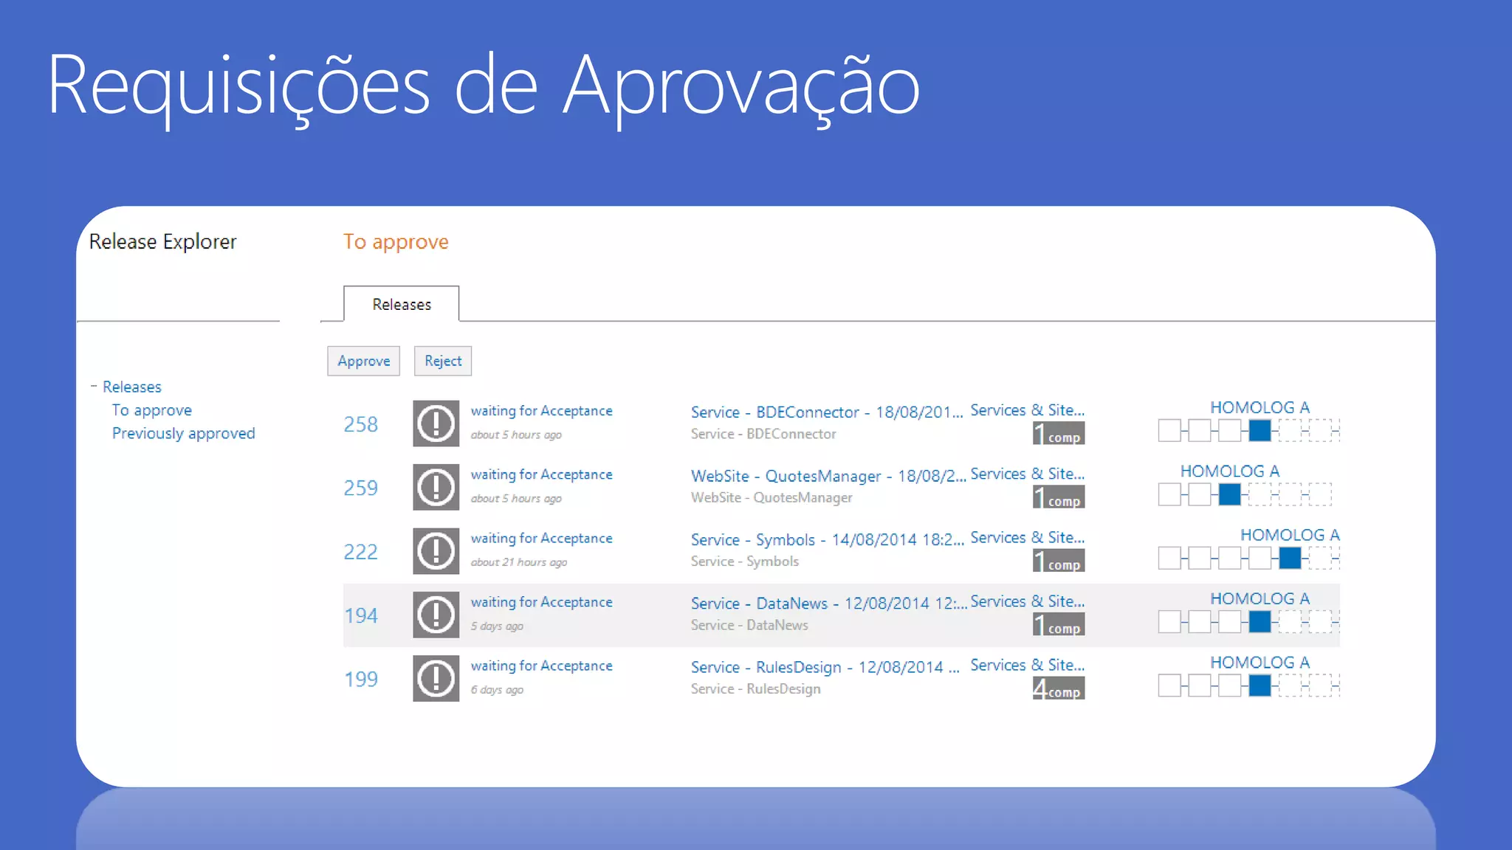1512x850 pixels.
Task: Open release number 258 link
Action: click(x=360, y=424)
